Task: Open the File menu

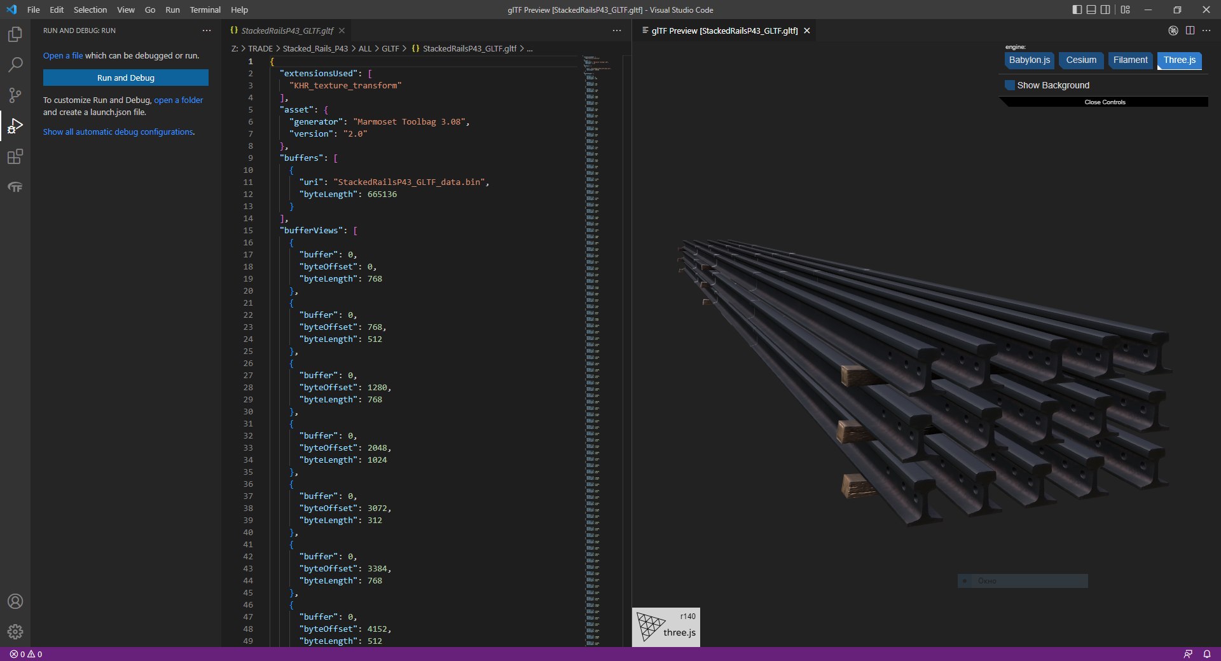Action: 34,10
